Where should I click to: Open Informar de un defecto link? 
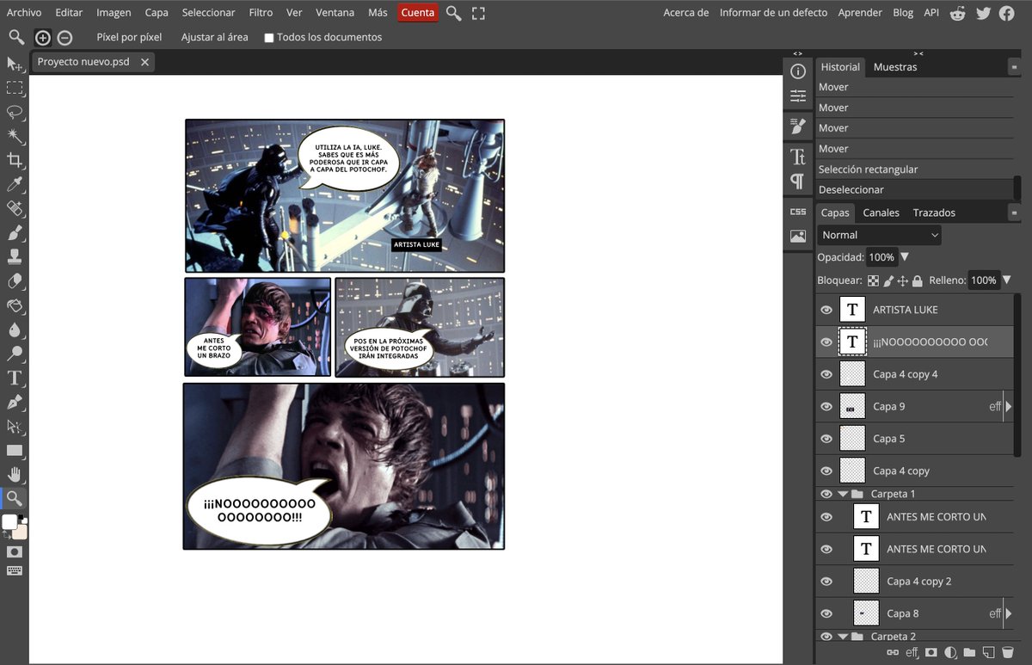[773, 13]
